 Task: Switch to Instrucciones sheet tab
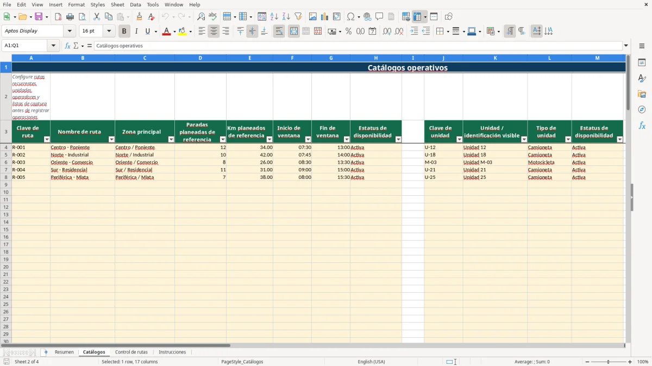coord(172,352)
